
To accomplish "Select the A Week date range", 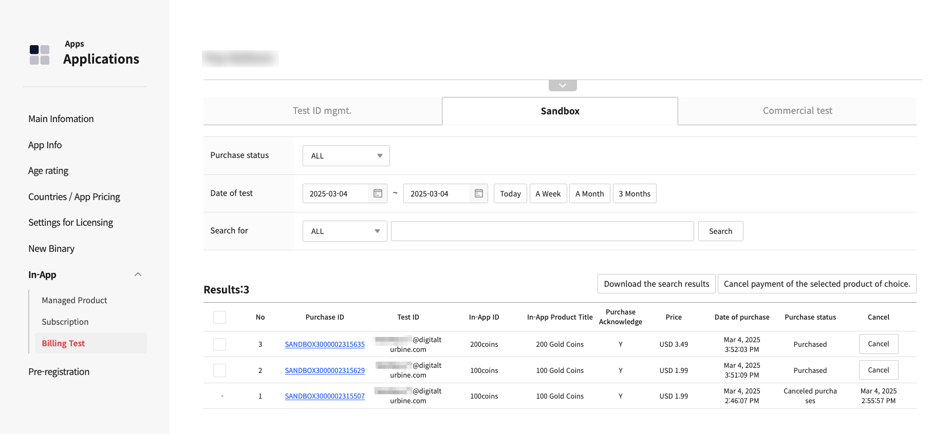I will [x=548, y=194].
